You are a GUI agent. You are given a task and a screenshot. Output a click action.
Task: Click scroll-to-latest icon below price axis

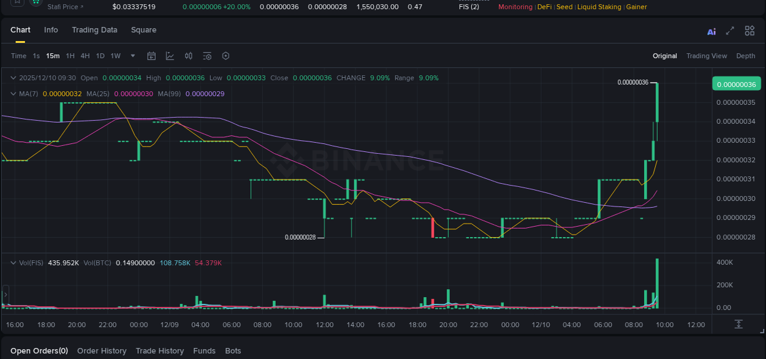pos(738,324)
